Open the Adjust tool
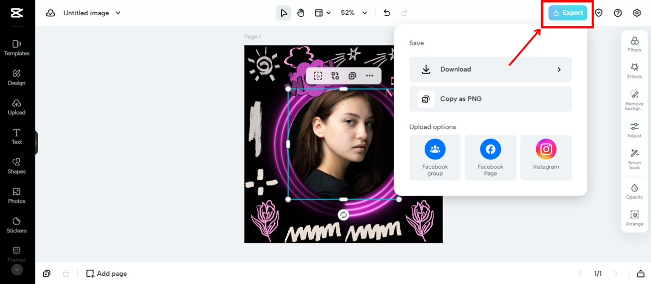Screen dimensions: 651x284 pos(634,130)
